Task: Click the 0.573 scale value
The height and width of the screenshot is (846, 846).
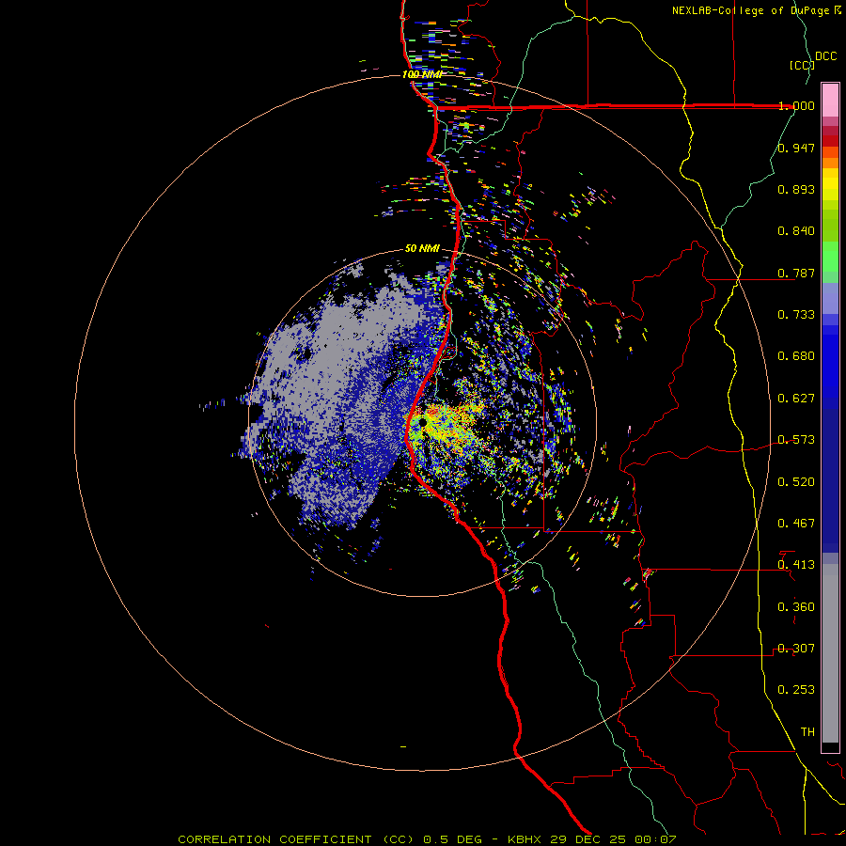Action: [796, 440]
